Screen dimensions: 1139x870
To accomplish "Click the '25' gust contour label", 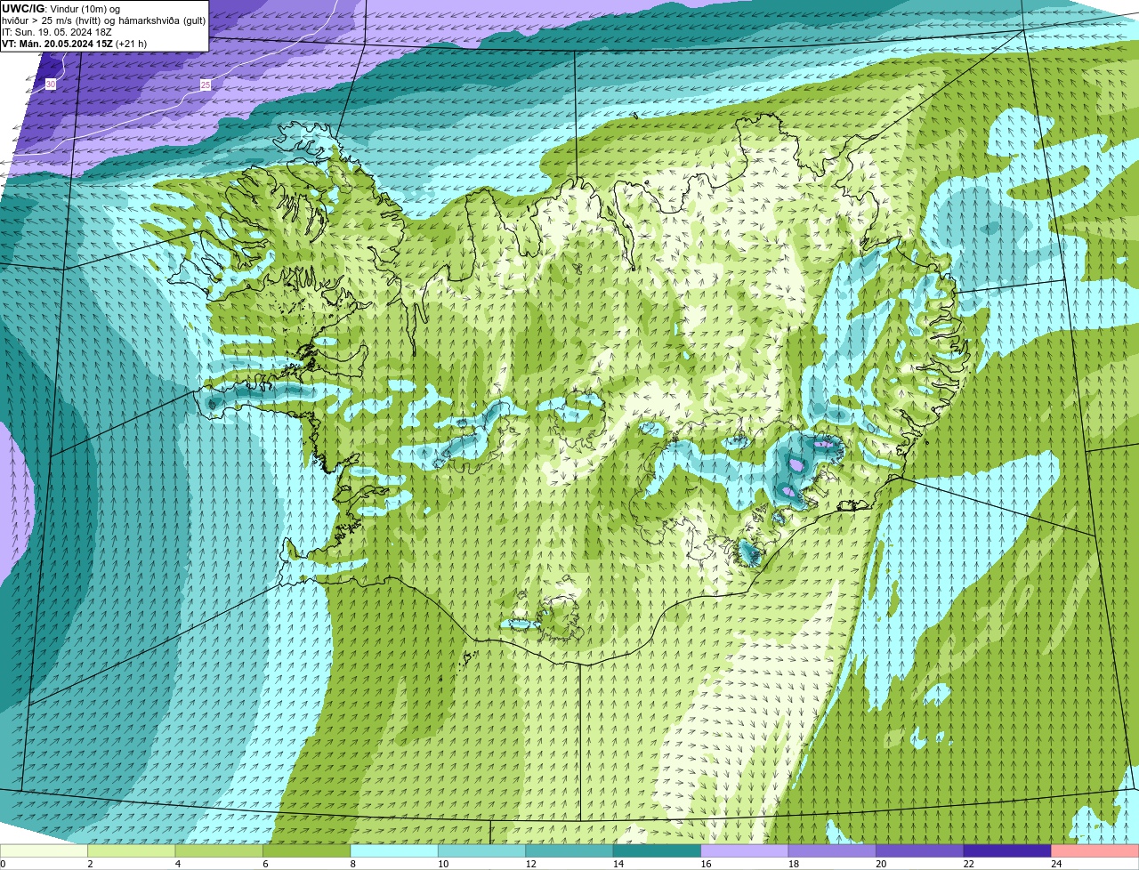I will click(206, 85).
